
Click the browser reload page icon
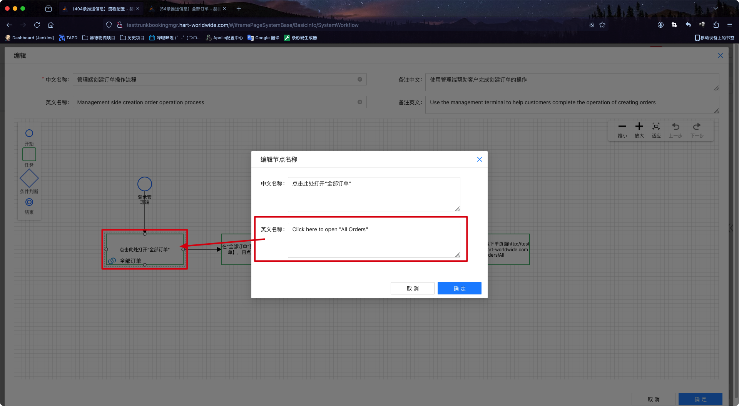(37, 25)
